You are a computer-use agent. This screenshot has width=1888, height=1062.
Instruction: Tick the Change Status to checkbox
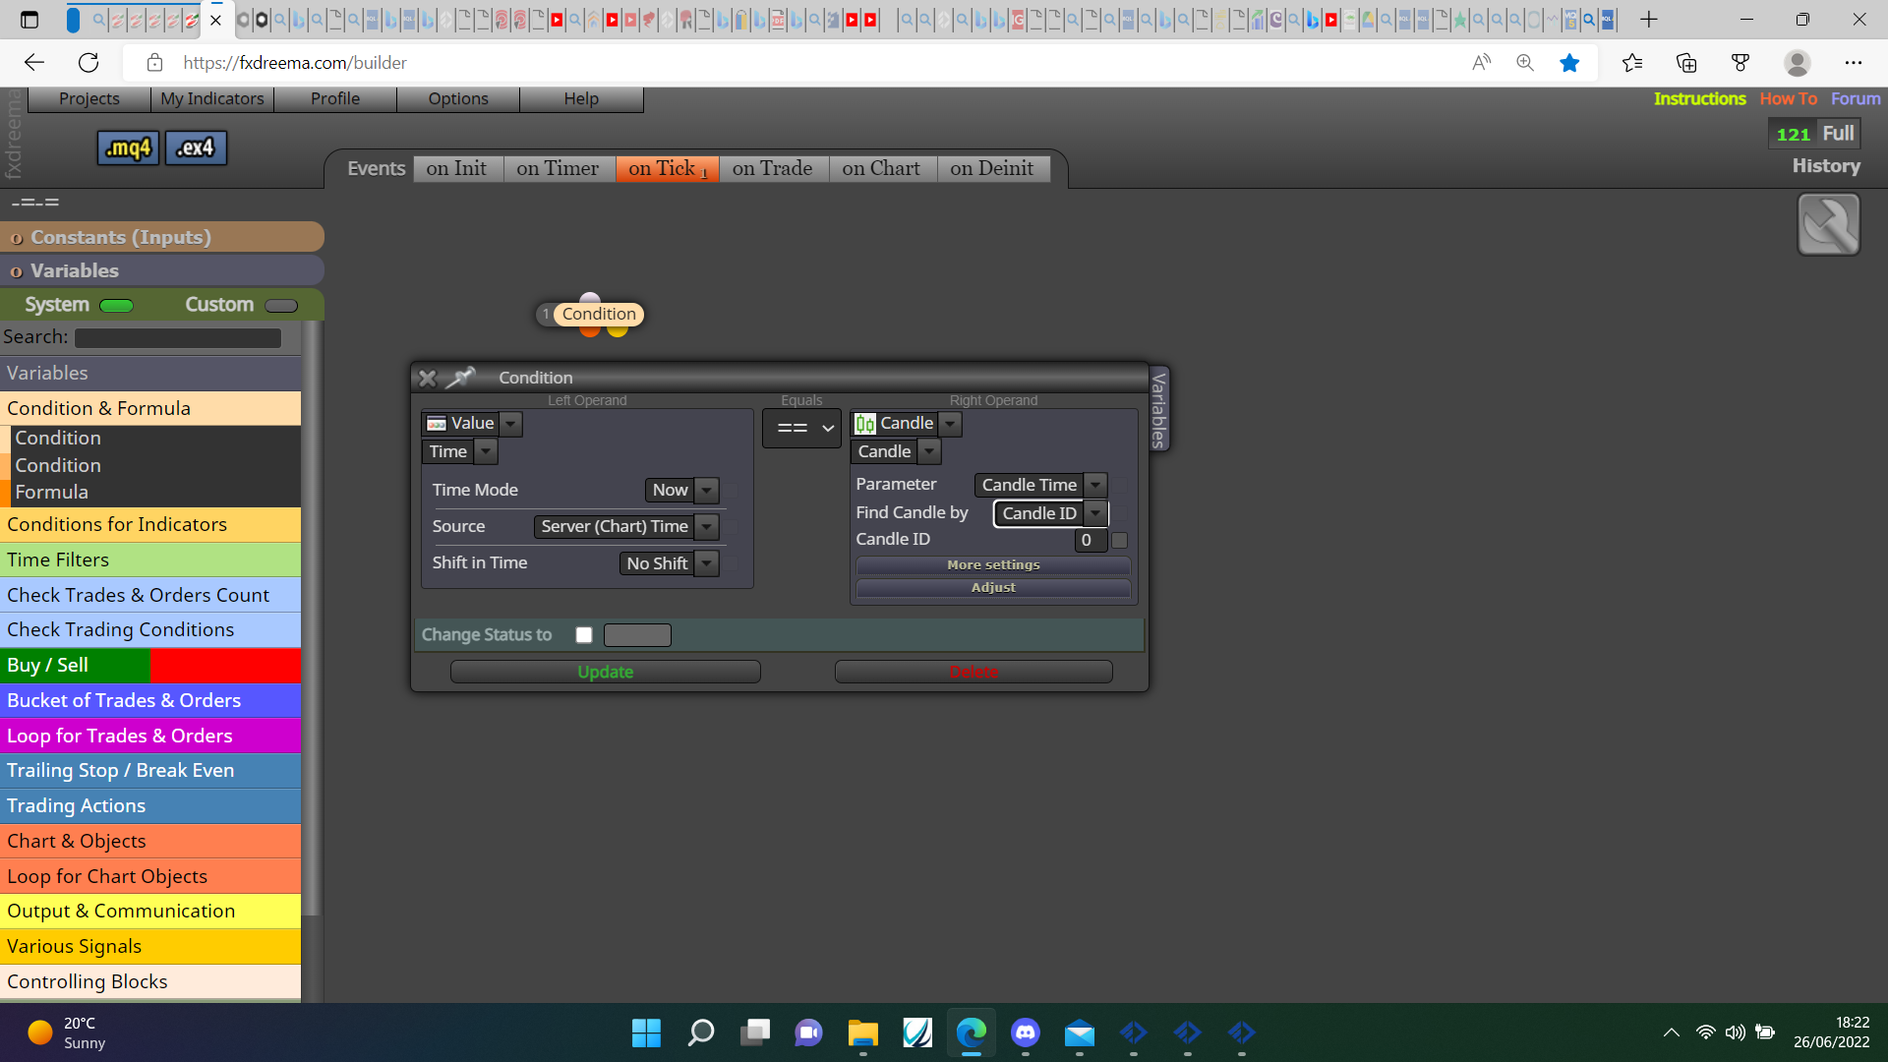click(x=584, y=635)
